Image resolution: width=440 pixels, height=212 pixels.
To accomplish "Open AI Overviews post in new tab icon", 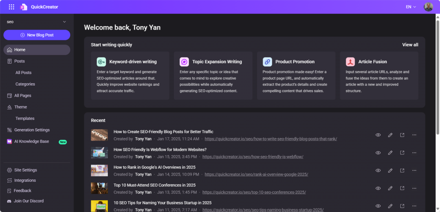I will point(402,170).
